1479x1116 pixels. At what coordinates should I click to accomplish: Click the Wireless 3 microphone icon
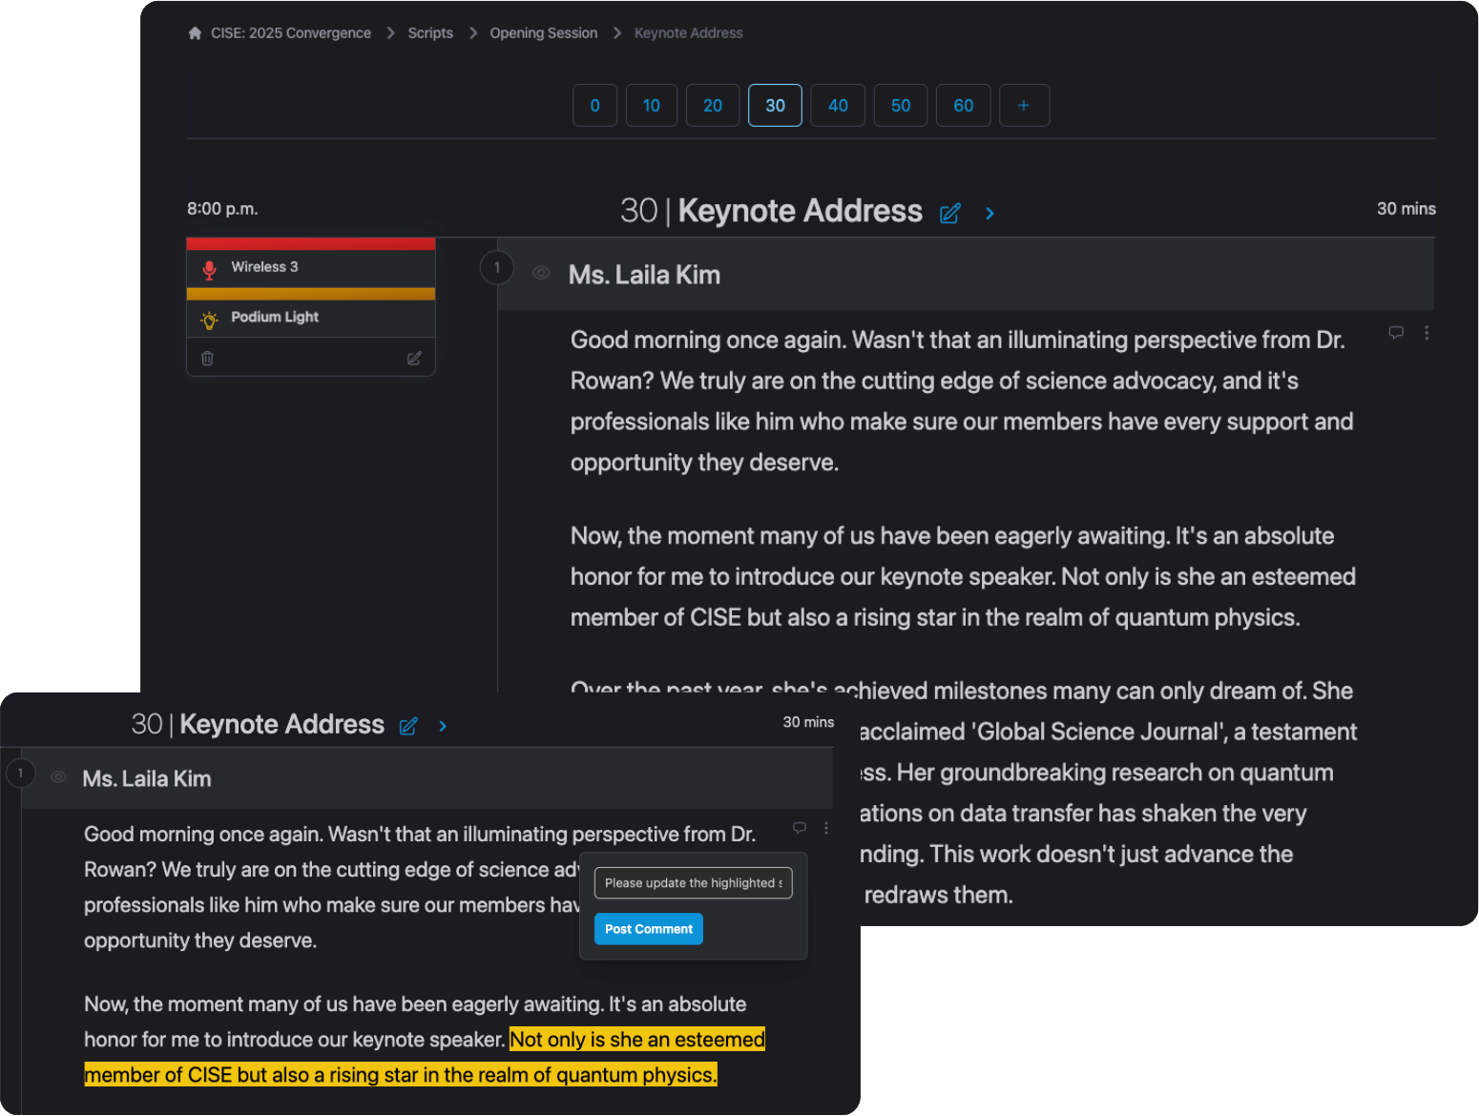tap(210, 269)
